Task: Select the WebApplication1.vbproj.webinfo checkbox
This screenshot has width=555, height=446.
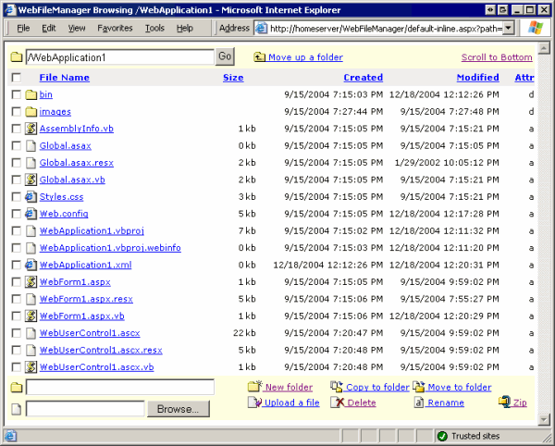Action: pyautogui.click(x=17, y=248)
